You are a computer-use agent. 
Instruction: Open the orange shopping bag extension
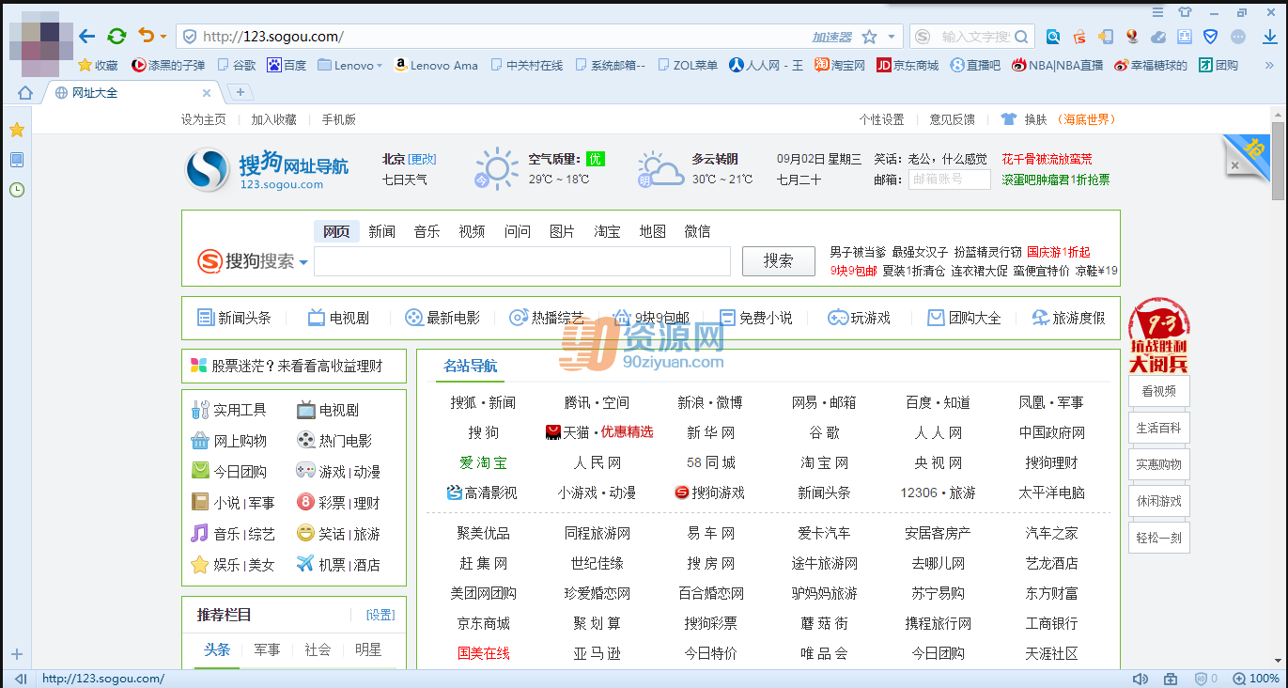point(1079,37)
